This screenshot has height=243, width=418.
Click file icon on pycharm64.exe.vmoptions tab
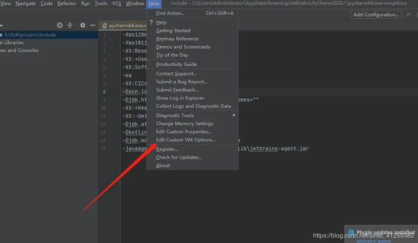pos(104,26)
